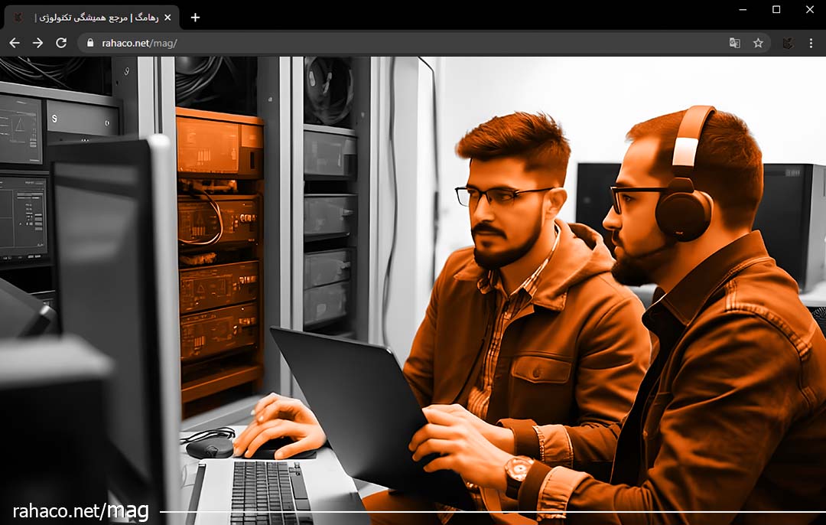Open the Google Translate page icon
The height and width of the screenshot is (525, 826).
coord(734,43)
